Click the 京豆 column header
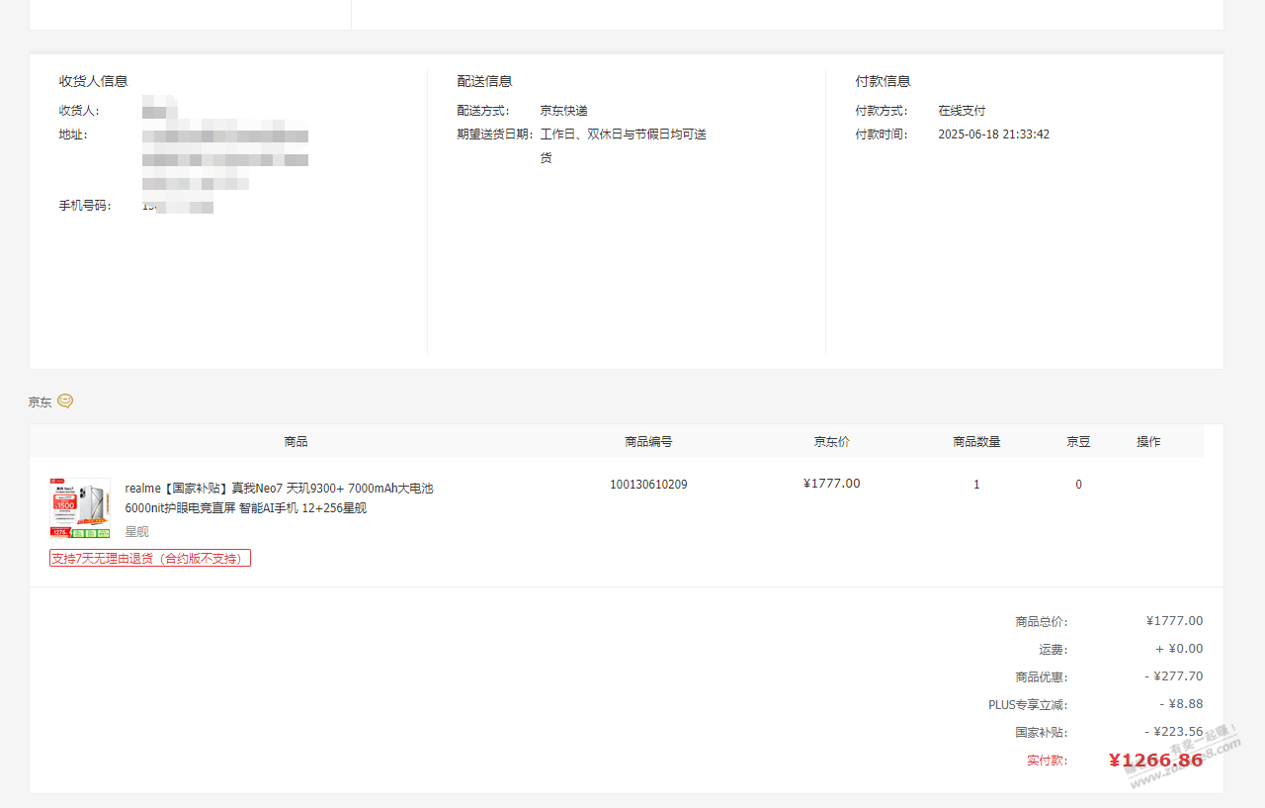 pyautogui.click(x=1078, y=442)
